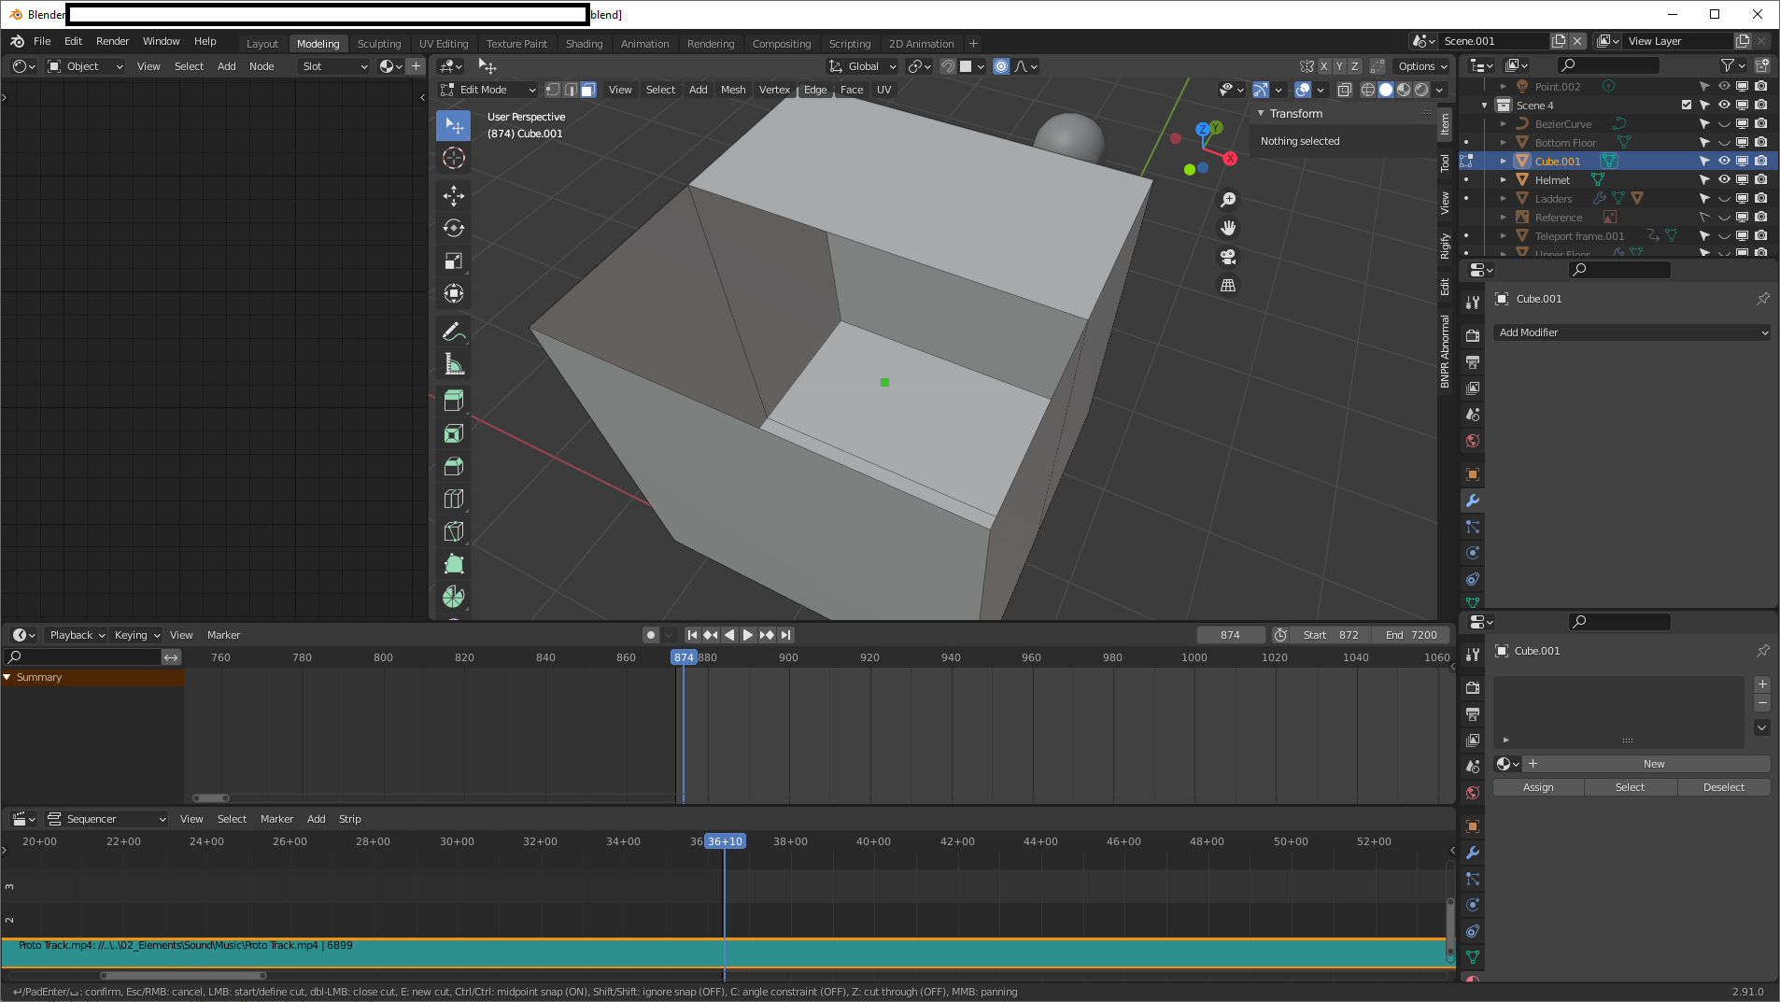Viewport: 1780px width, 1002px height.
Task: Select the Rotate tool
Action: (x=453, y=229)
